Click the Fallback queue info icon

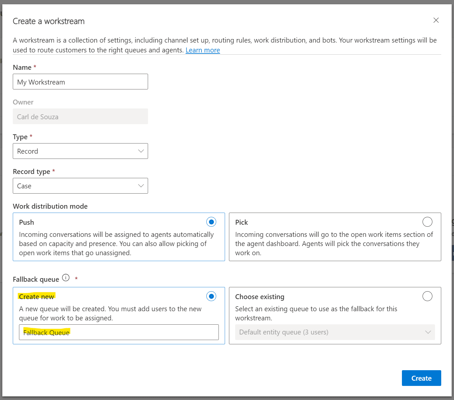coord(66,278)
